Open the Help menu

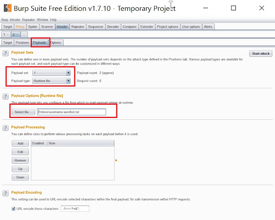(x=53, y=20)
